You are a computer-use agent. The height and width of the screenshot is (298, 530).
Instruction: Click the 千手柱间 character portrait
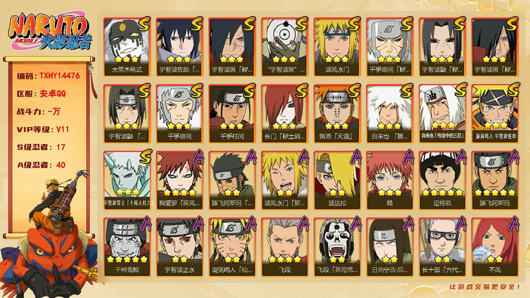[232, 114]
